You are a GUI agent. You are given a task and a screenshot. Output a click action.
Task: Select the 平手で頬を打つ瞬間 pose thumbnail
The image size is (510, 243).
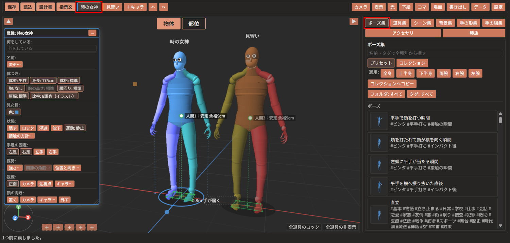click(379, 121)
